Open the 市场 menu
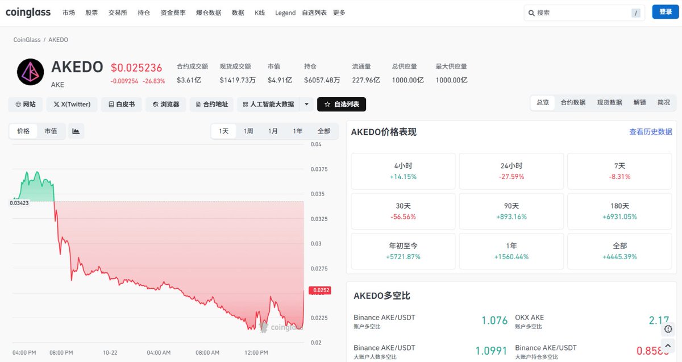The image size is (682, 362). point(69,13)
